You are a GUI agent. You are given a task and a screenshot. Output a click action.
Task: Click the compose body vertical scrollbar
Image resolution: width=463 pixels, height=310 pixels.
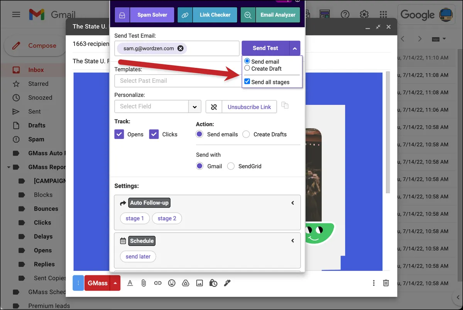coord(388,132)
